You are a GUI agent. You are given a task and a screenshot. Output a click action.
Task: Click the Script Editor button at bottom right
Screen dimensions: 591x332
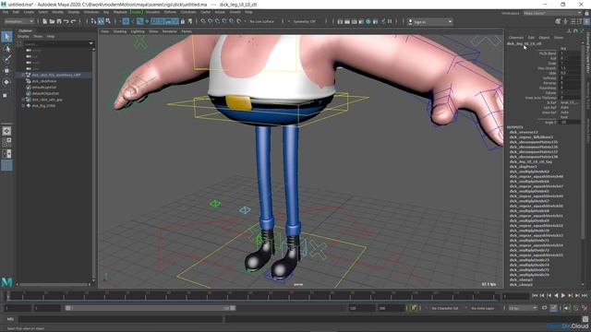click(585, 319)
